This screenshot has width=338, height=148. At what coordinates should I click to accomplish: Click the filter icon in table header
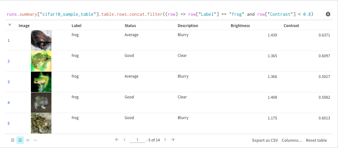(10, 25)
